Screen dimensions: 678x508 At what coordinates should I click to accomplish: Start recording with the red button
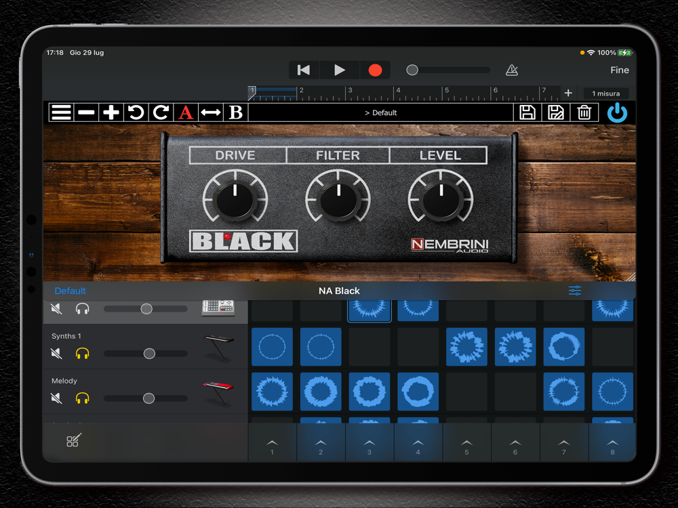pos(375,70)
